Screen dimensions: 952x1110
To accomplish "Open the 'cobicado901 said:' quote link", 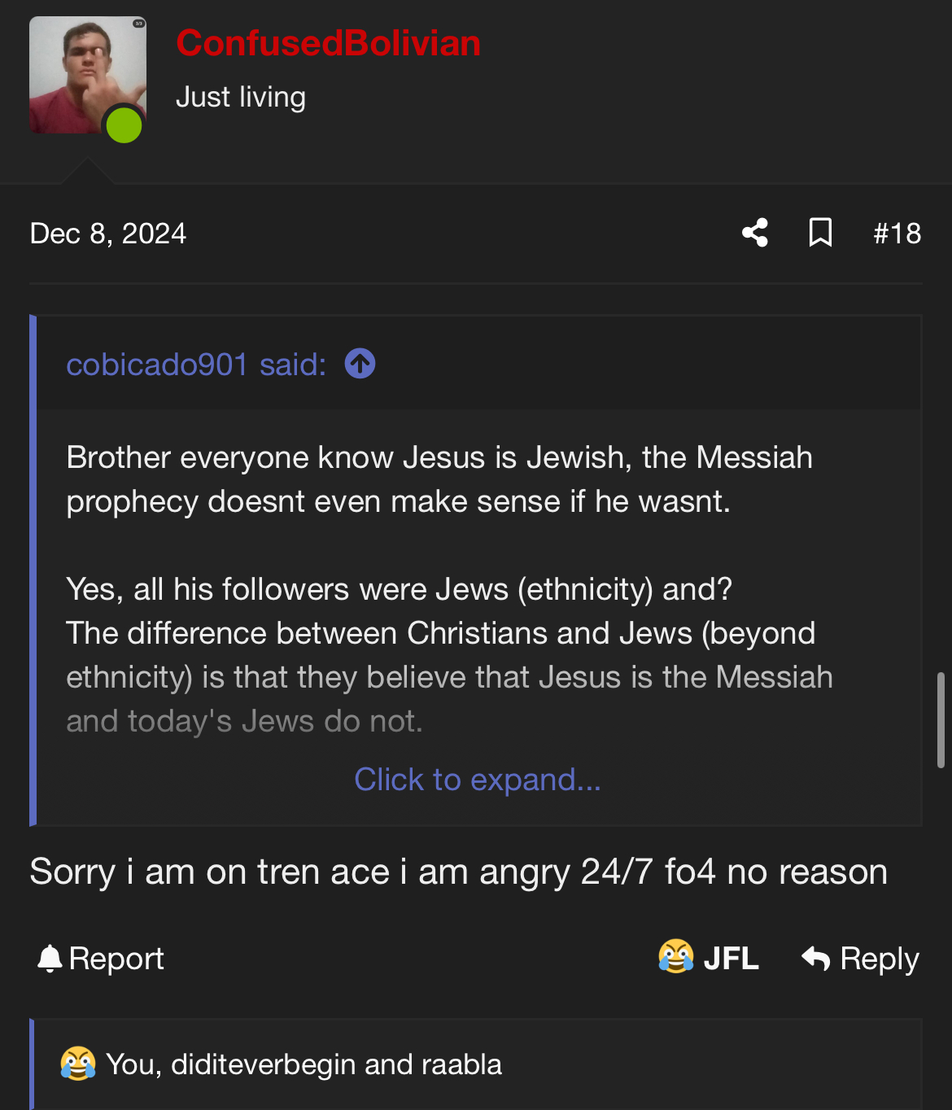I will (x=196, y=365).
